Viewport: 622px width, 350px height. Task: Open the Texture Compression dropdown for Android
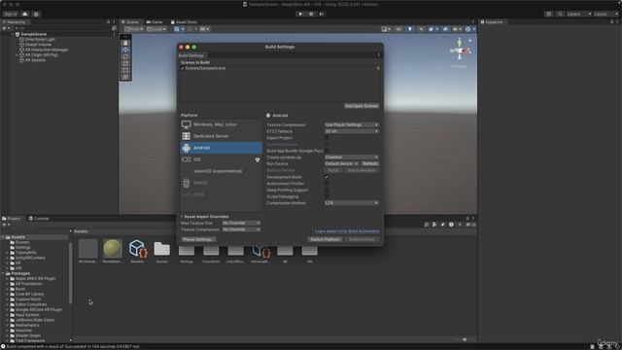[352, 124]
